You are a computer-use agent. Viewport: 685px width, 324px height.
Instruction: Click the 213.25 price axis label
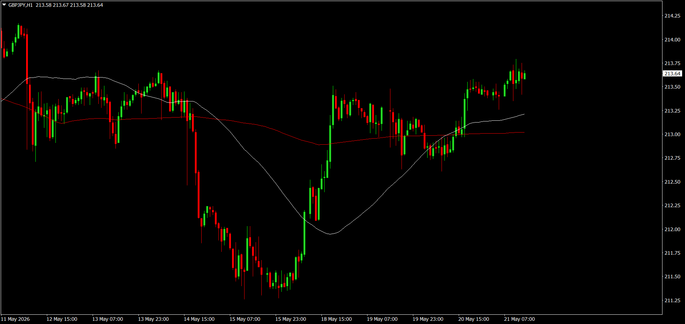672,111
